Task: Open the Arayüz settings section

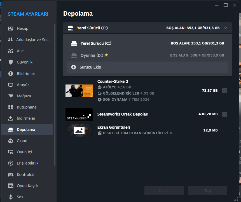Action: (27, 85)
